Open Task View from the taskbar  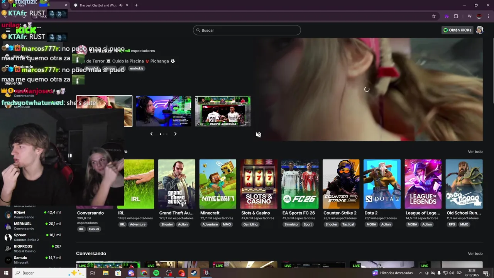93,273
